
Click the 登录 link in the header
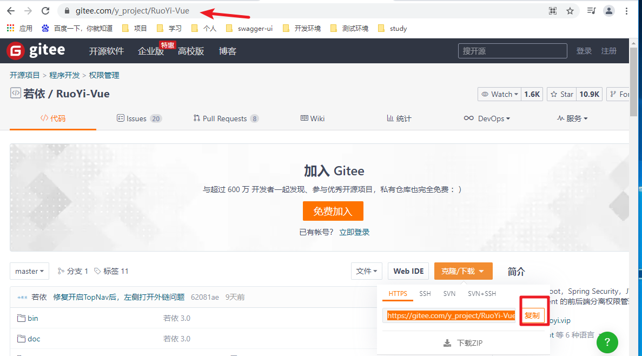coord(584,51)
